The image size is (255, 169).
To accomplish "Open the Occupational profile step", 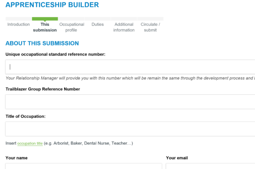I will click(x=72, y=27).
